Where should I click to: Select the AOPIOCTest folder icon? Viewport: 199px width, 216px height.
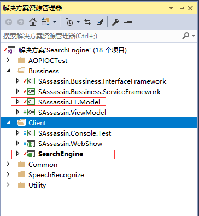tap(21, 60)
